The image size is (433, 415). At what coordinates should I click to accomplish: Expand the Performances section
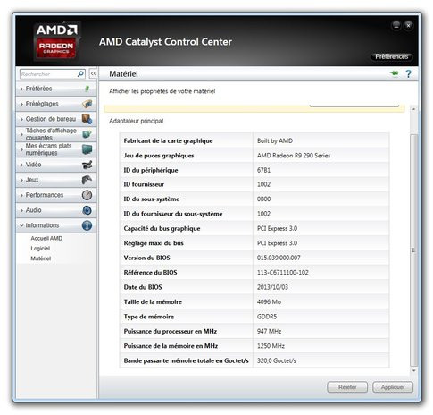21,195
